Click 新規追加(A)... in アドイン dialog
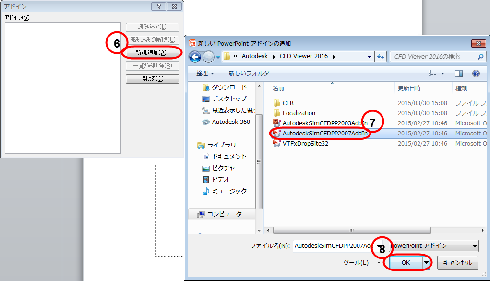Screen dimensions: 490x281 (153, 53)
